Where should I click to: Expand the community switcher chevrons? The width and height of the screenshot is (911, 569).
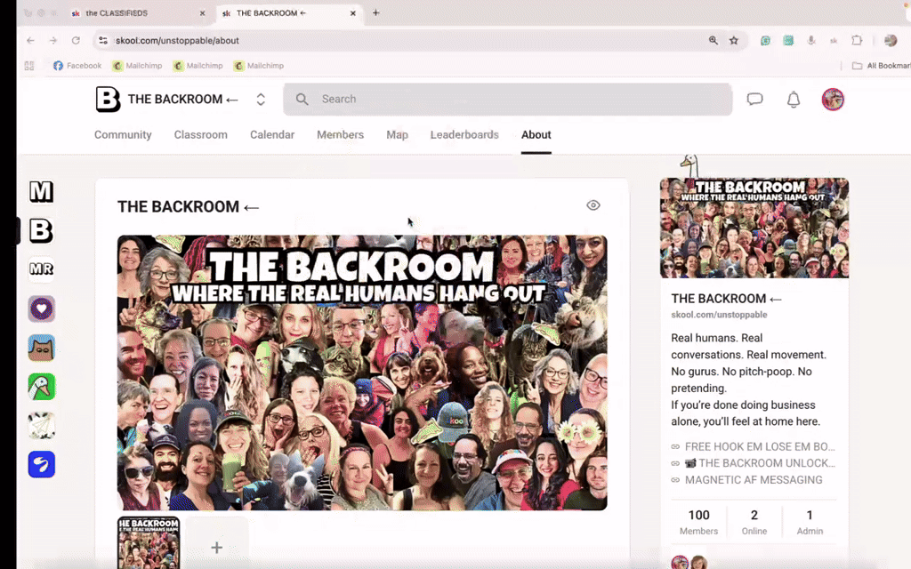tap(261, 100)
